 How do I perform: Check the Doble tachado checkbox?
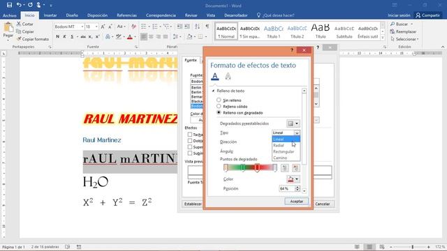[190, 141]
